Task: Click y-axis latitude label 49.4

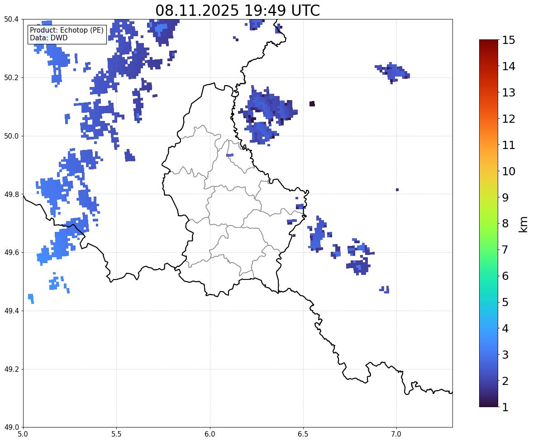Action: 11,311
